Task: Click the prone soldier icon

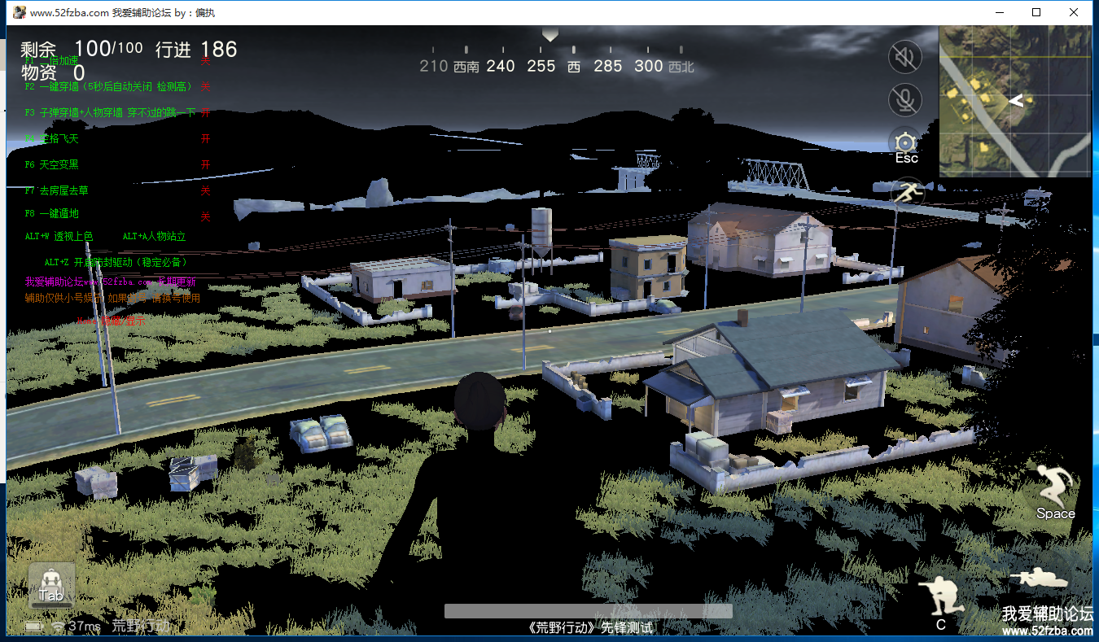Action: (1038, 577)
